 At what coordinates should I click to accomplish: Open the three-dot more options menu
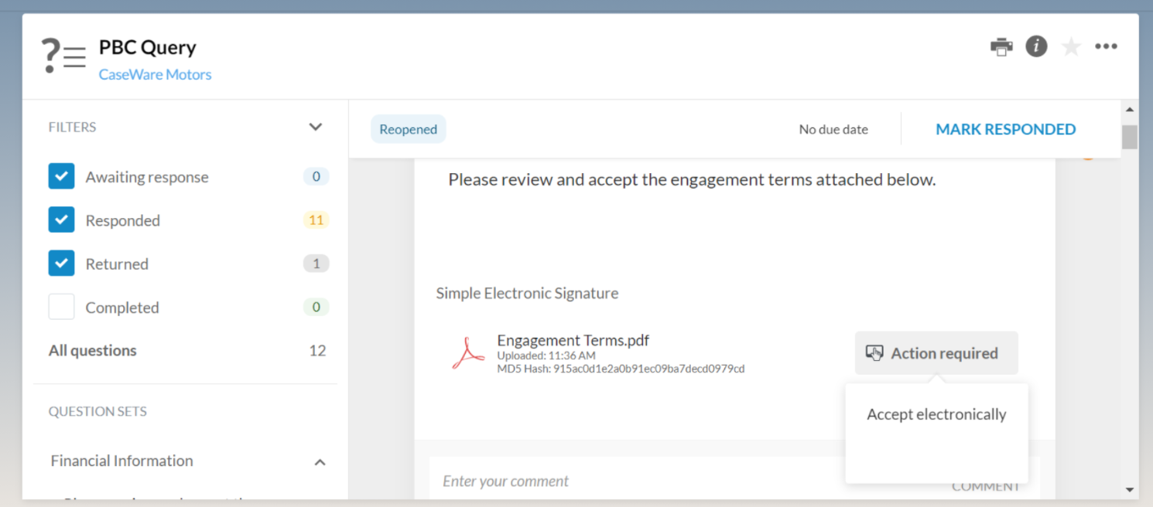[1106, 46]
